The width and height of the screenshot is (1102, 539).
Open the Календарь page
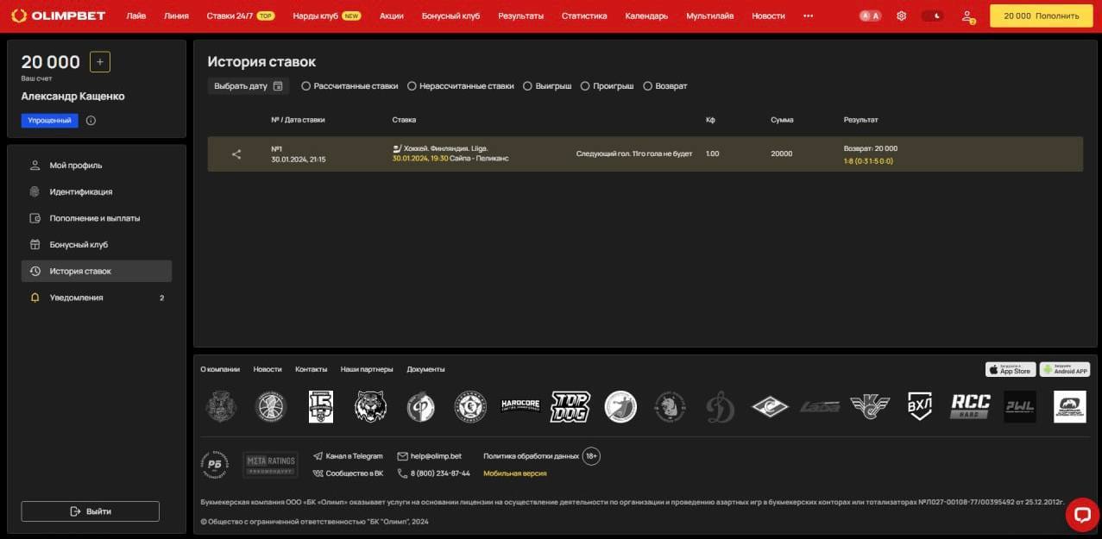[646, 16]
